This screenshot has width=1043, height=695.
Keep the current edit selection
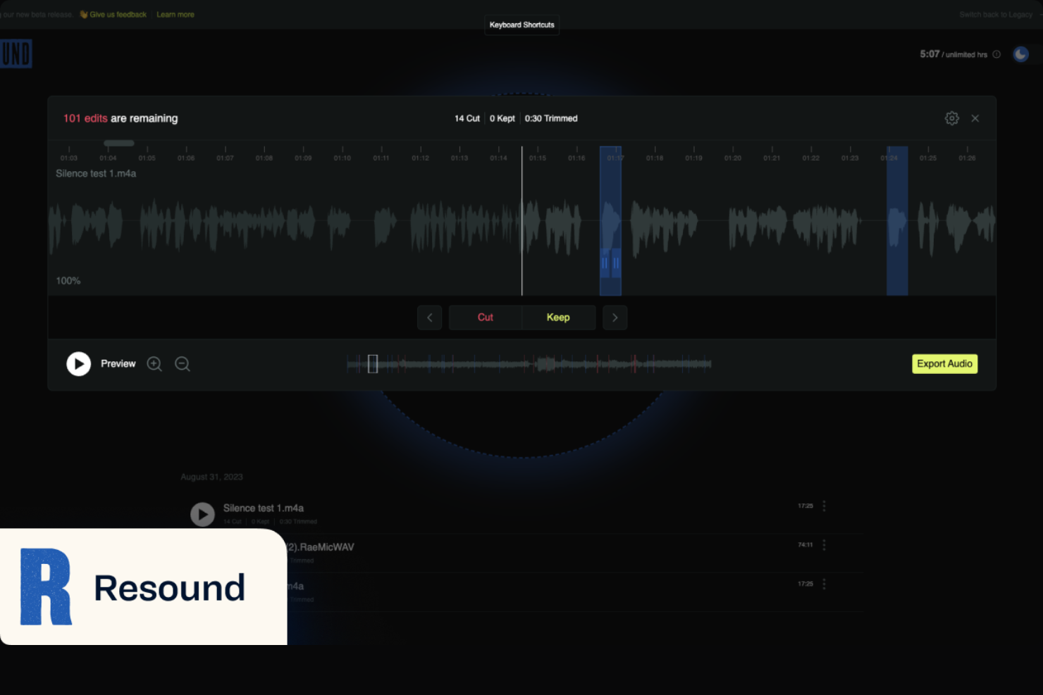click(558, 318)
